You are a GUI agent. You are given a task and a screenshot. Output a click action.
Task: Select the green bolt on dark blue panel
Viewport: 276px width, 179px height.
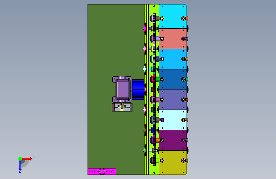[187, 79]
